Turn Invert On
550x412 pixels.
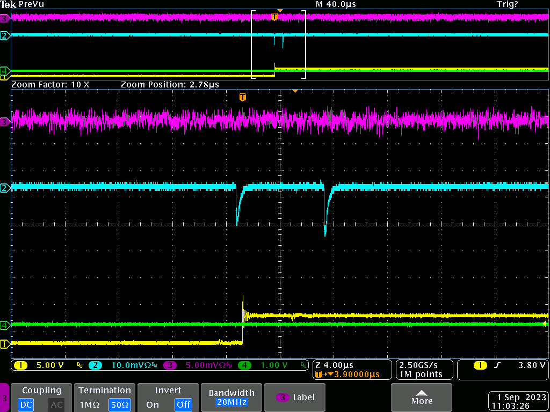153,404
